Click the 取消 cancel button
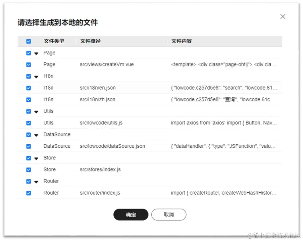Image resolution: width=303 pixels, height=241 pixels. (169, 214)
